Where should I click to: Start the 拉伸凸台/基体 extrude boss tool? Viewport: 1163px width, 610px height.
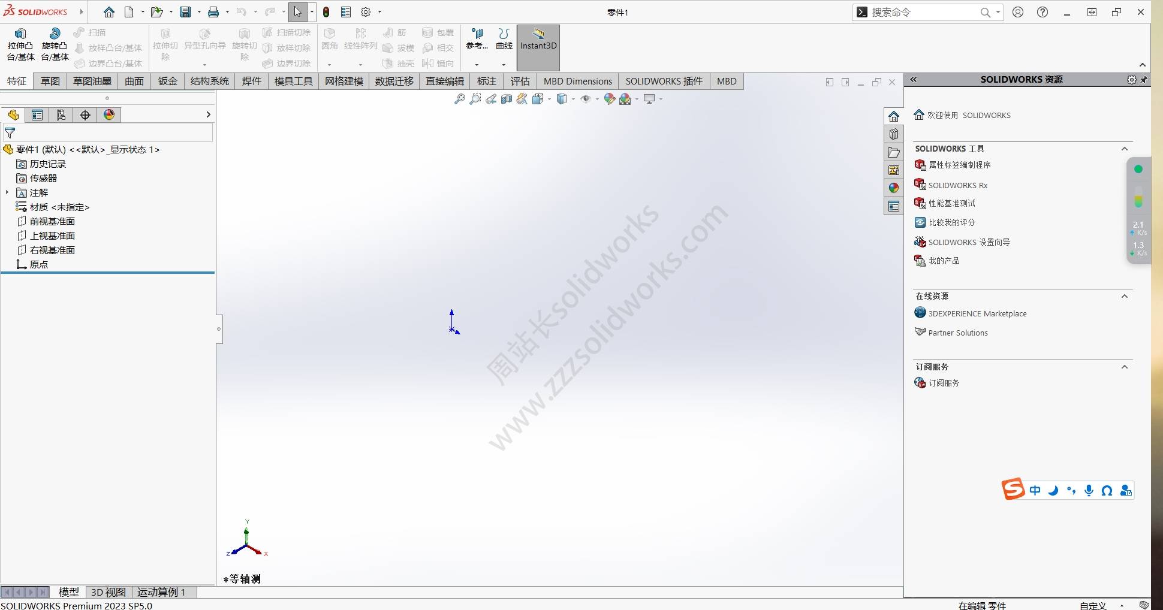pyautogui.click(x=20, y=45)
